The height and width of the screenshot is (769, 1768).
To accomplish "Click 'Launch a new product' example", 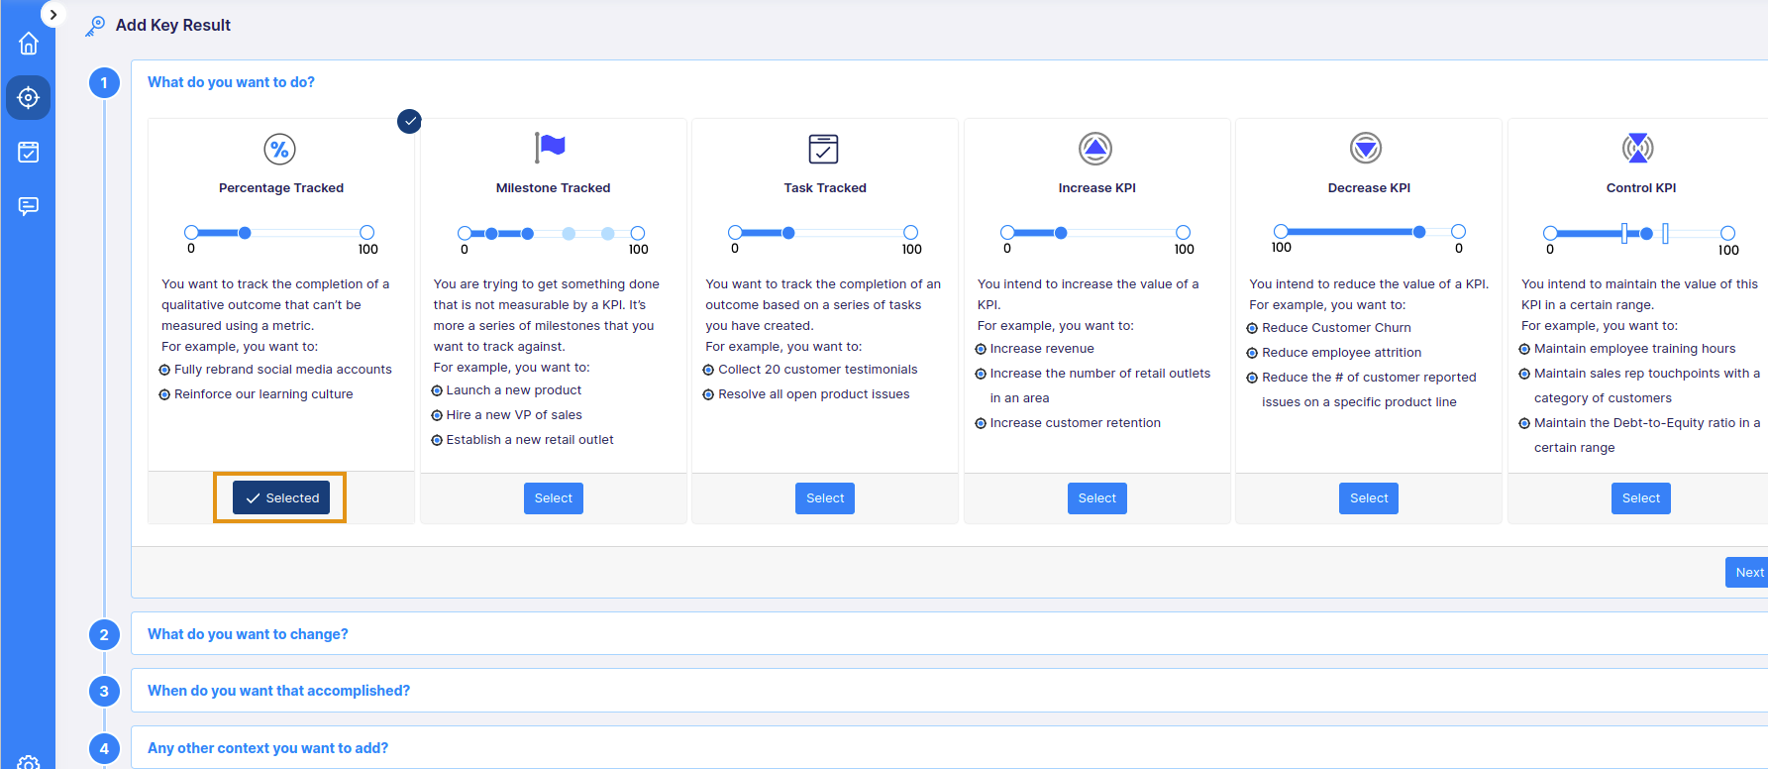I will coord(514,390).
